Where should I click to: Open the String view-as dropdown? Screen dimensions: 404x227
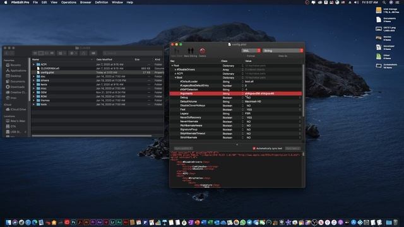(283, 50)
